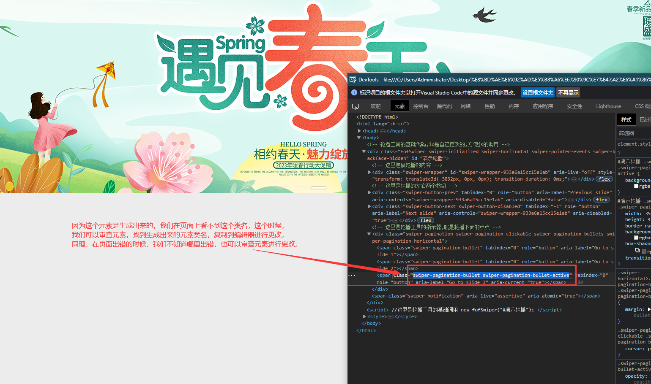
Task: Switch to the 欢迎 tab
Action: (375, 106)
